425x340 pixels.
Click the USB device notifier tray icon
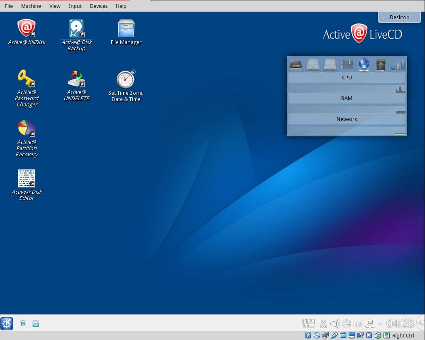click(x=347, y=324)
